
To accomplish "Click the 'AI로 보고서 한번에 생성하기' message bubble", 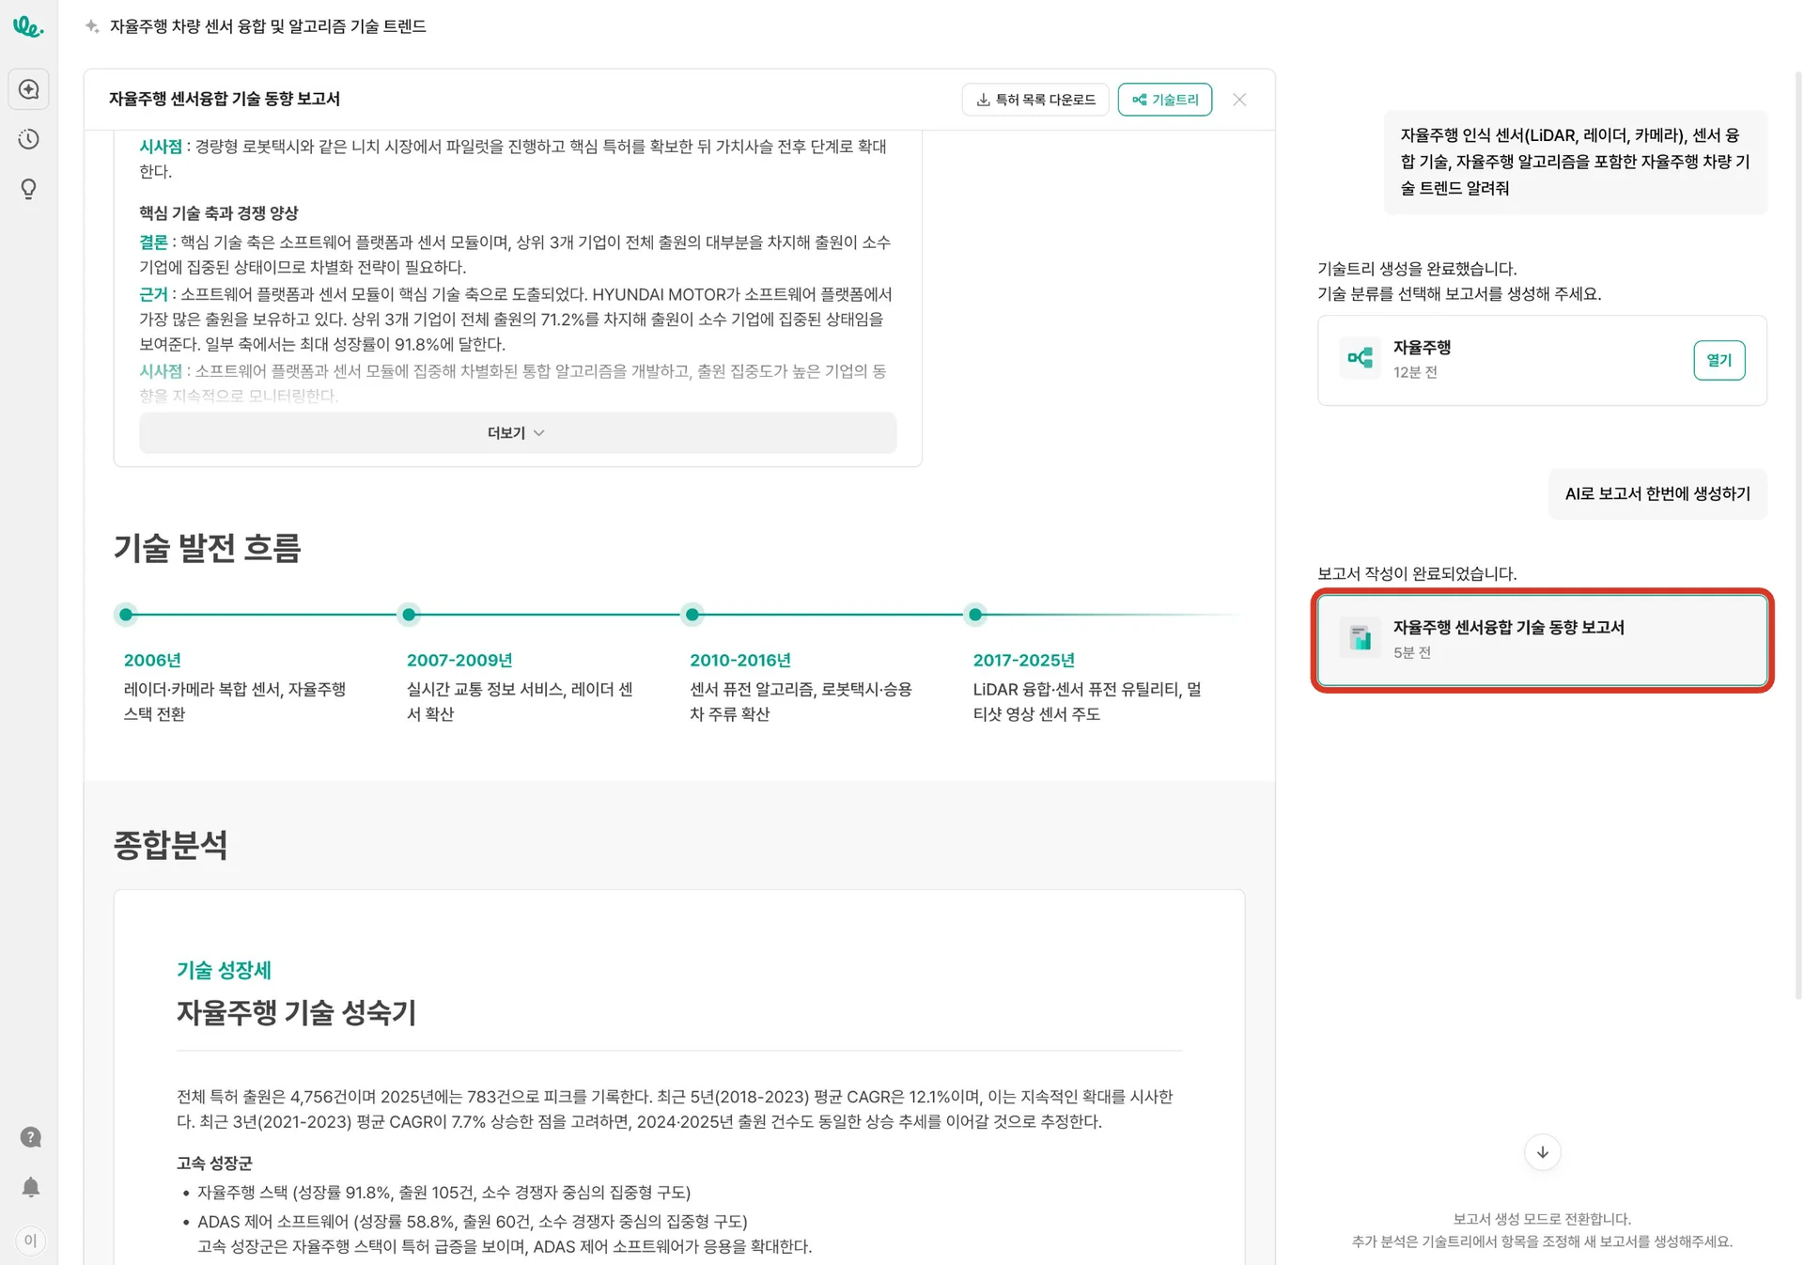I will 1656,493.
